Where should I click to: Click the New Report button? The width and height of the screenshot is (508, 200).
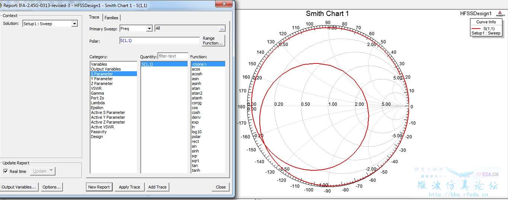coord(99,187)
